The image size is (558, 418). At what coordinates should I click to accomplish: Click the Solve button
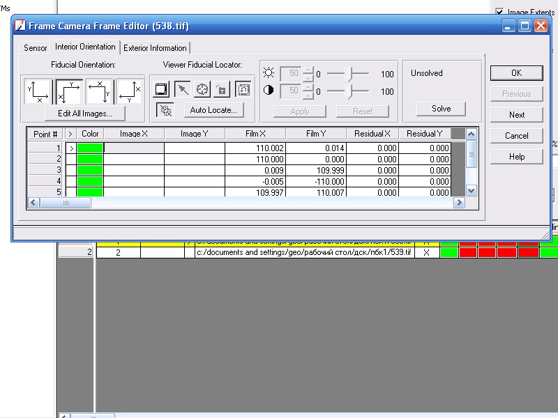441,109
